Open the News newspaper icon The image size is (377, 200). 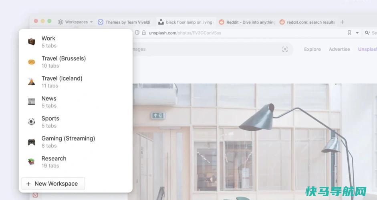click(x=32, y=102)
